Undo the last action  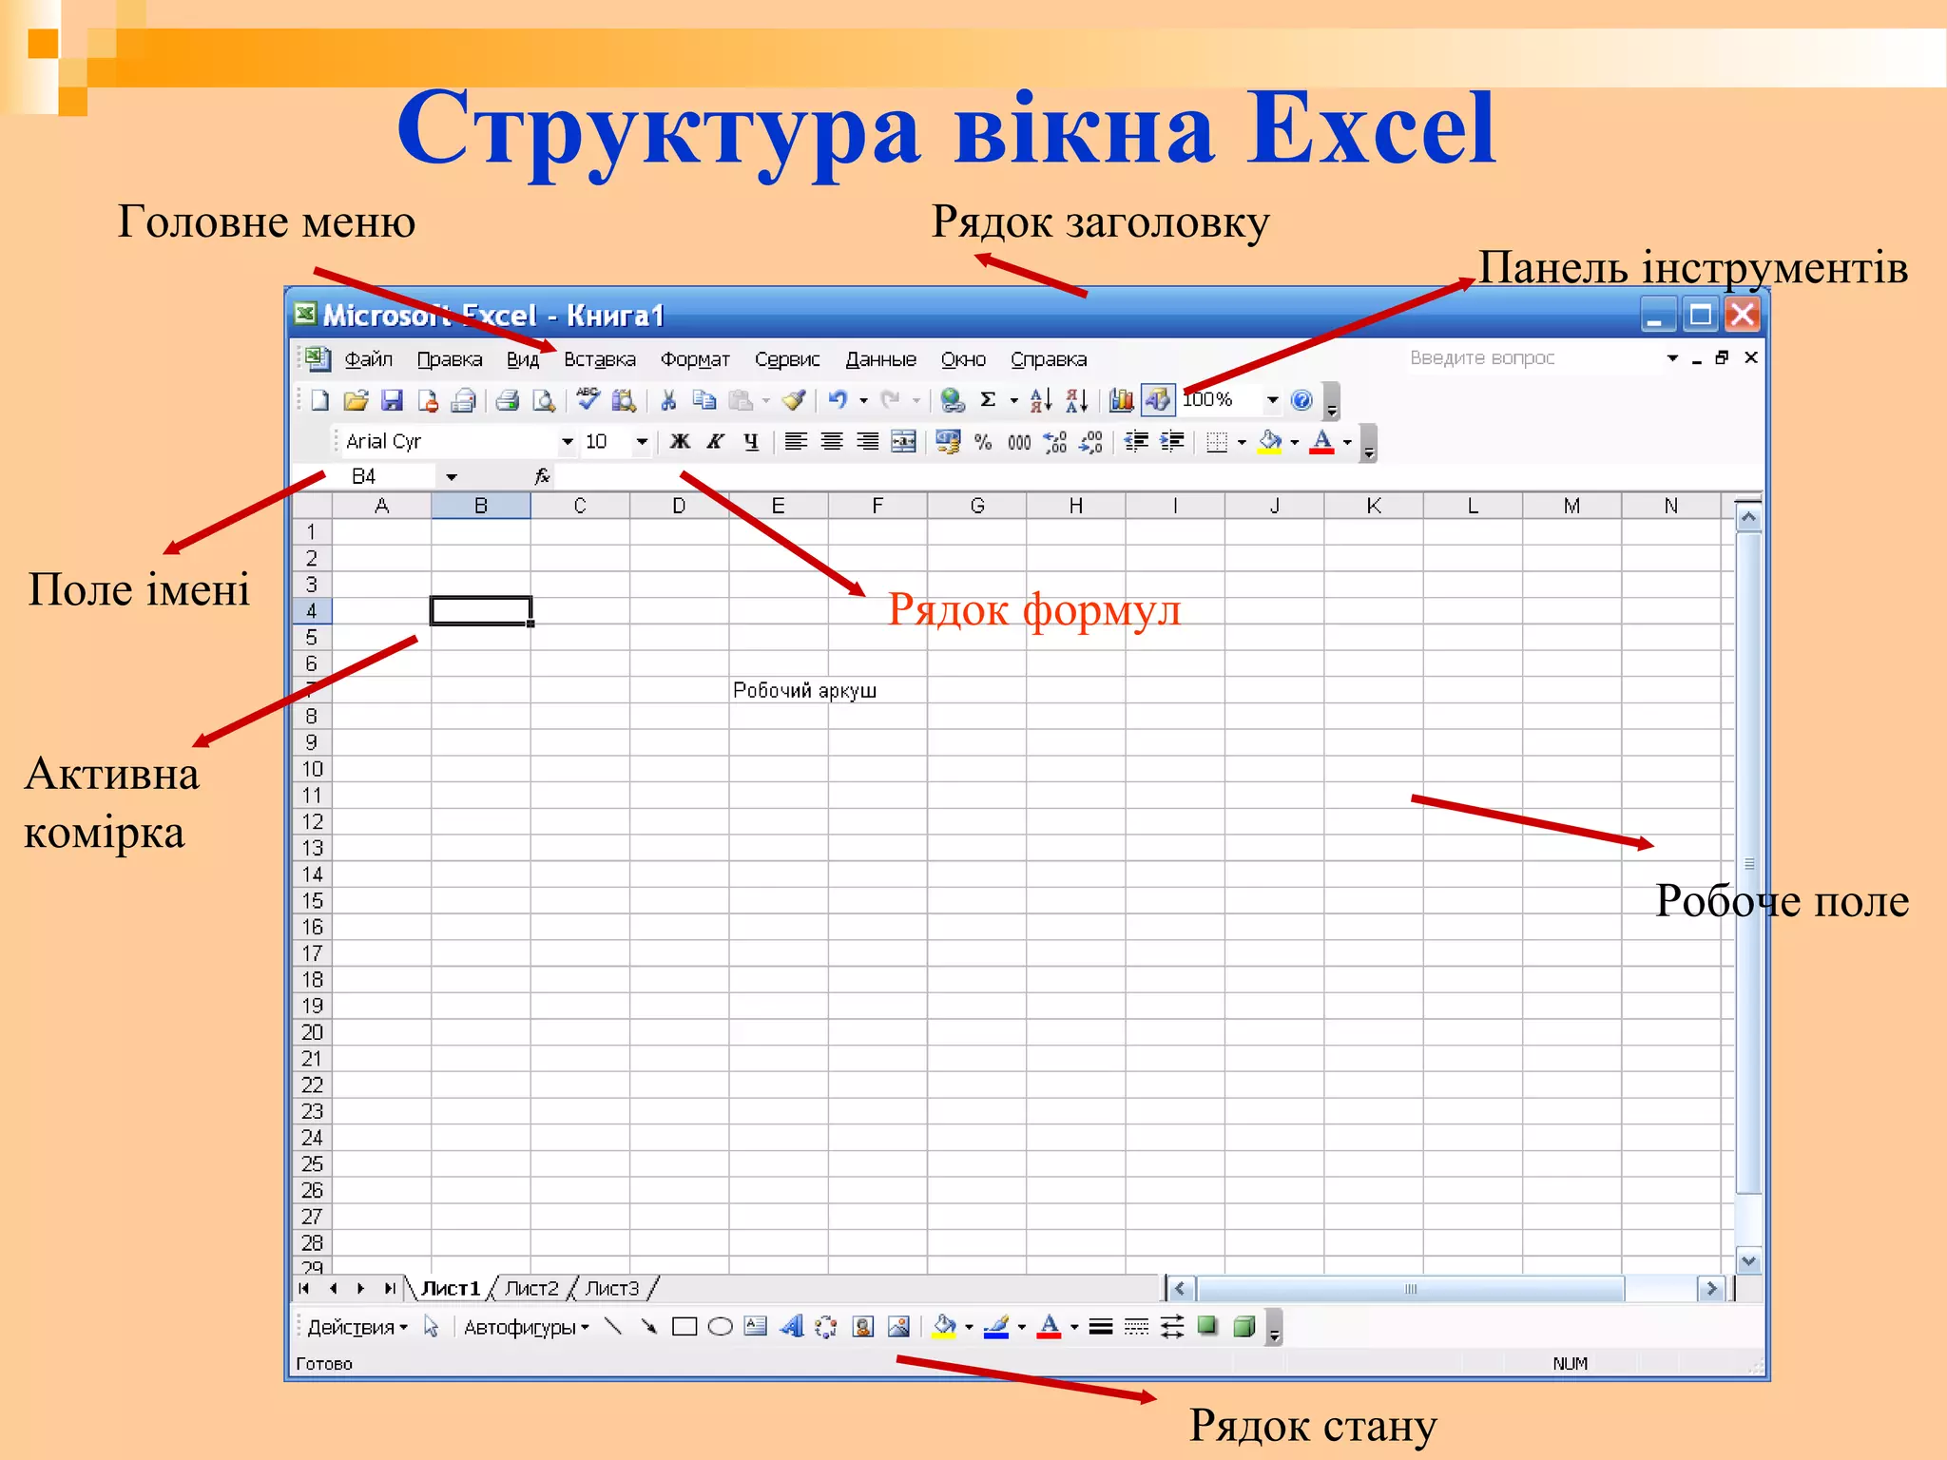(838, 400)
